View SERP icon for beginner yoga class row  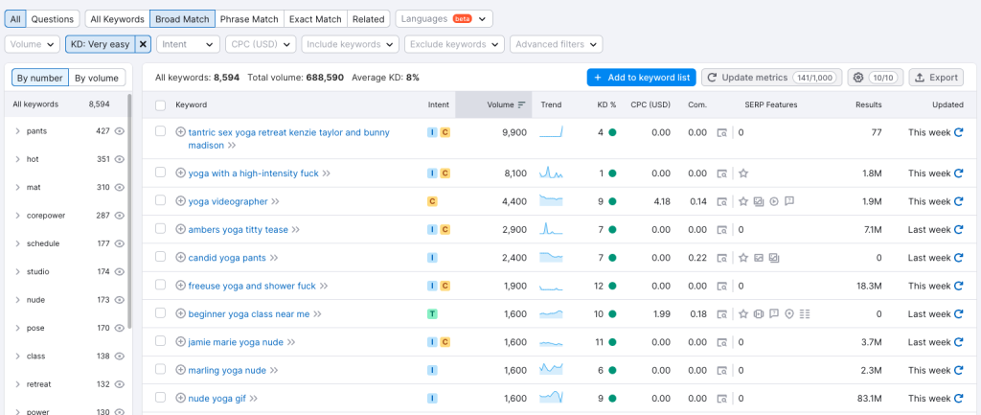click(722, 314)
